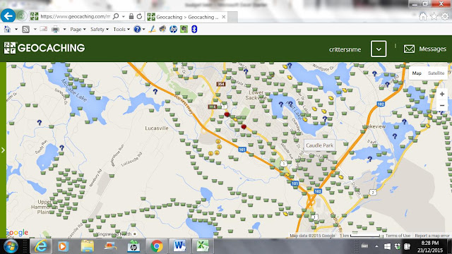Screen dimensions: 452x254
Task: Switch map to Satellite view
Action: (x=436, y=73)
